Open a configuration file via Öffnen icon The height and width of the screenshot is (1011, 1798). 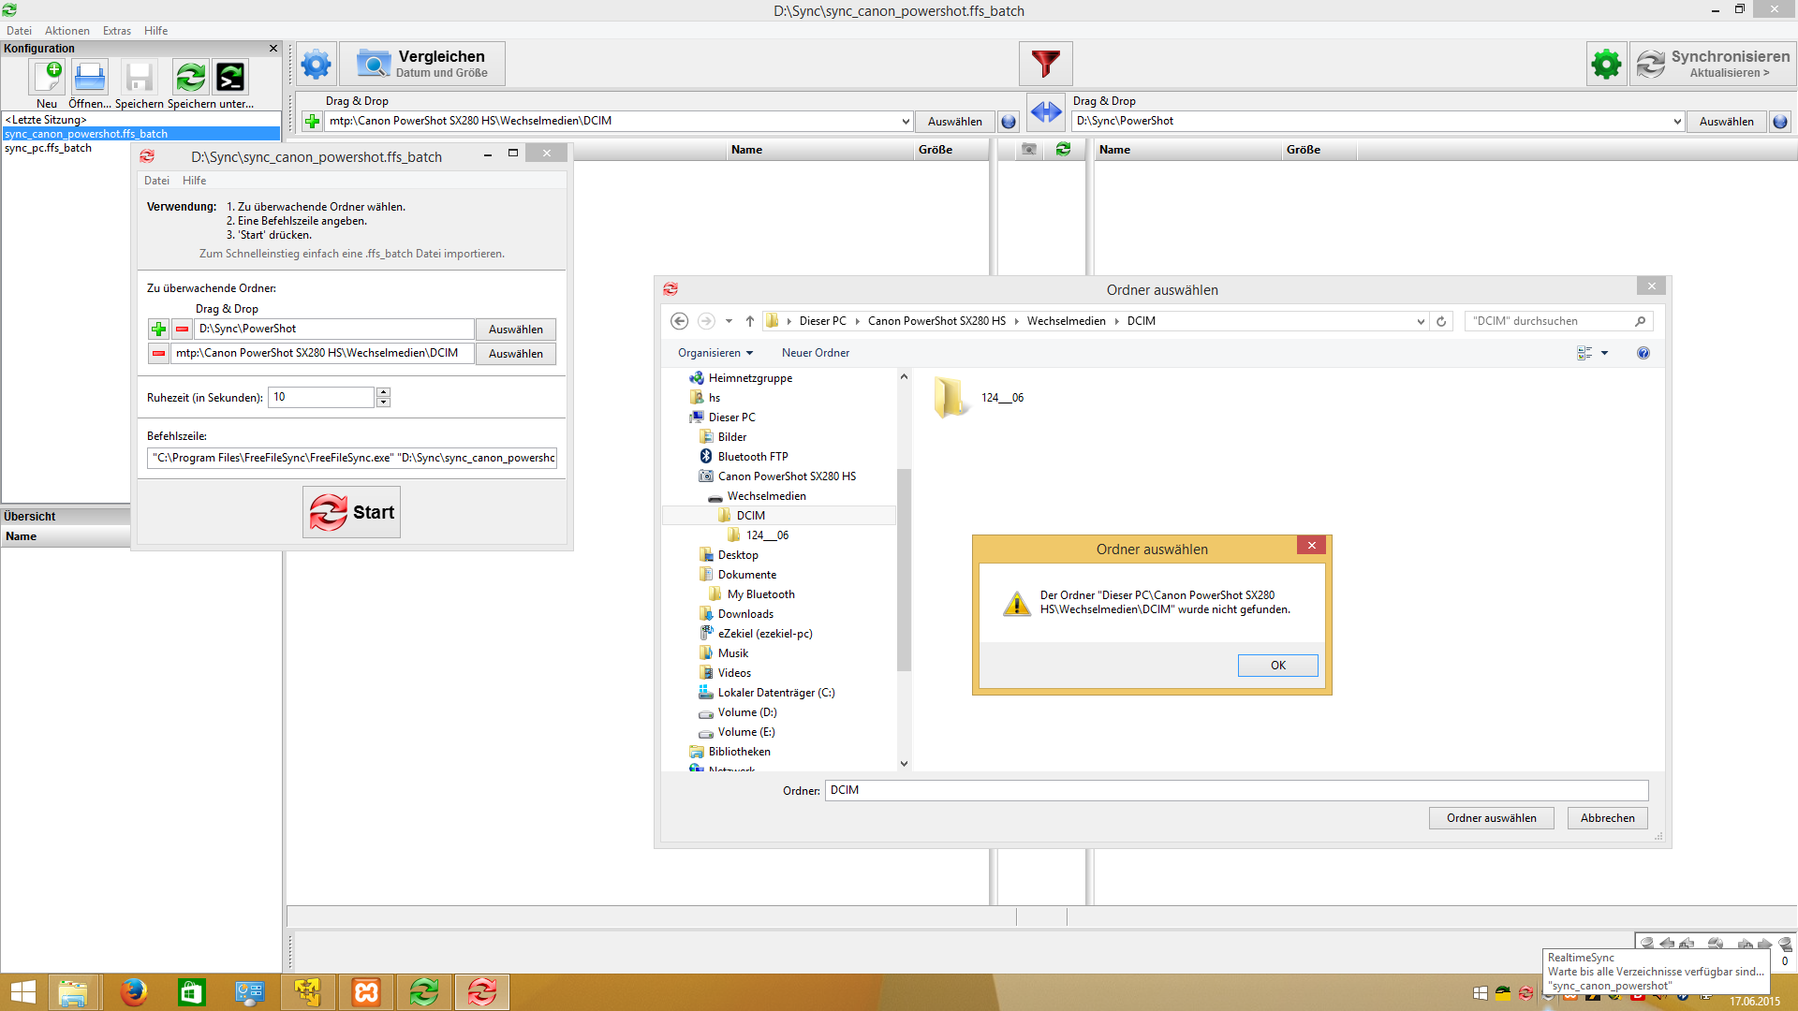click(x=90, y=77)
